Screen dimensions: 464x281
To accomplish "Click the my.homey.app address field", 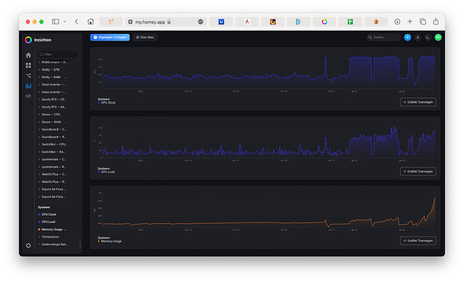I will point(166,22).
